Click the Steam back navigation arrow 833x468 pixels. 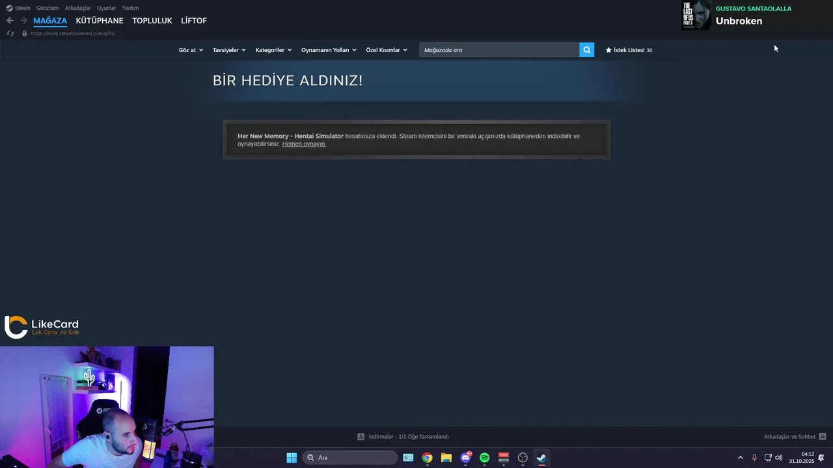[x=10, y=21]
